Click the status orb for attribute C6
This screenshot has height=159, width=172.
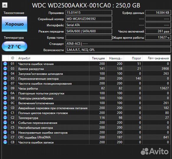coord(5,132)
